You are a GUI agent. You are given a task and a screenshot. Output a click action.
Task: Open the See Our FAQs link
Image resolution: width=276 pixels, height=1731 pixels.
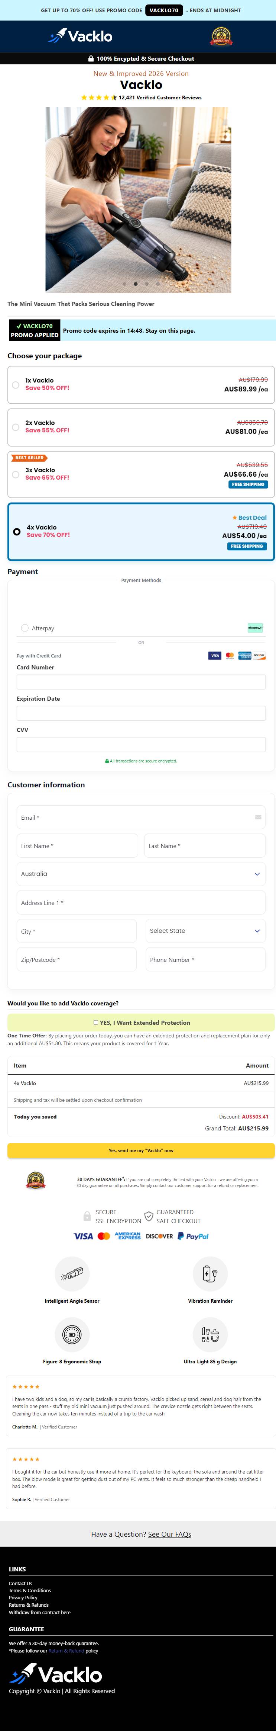[170, 1534]
